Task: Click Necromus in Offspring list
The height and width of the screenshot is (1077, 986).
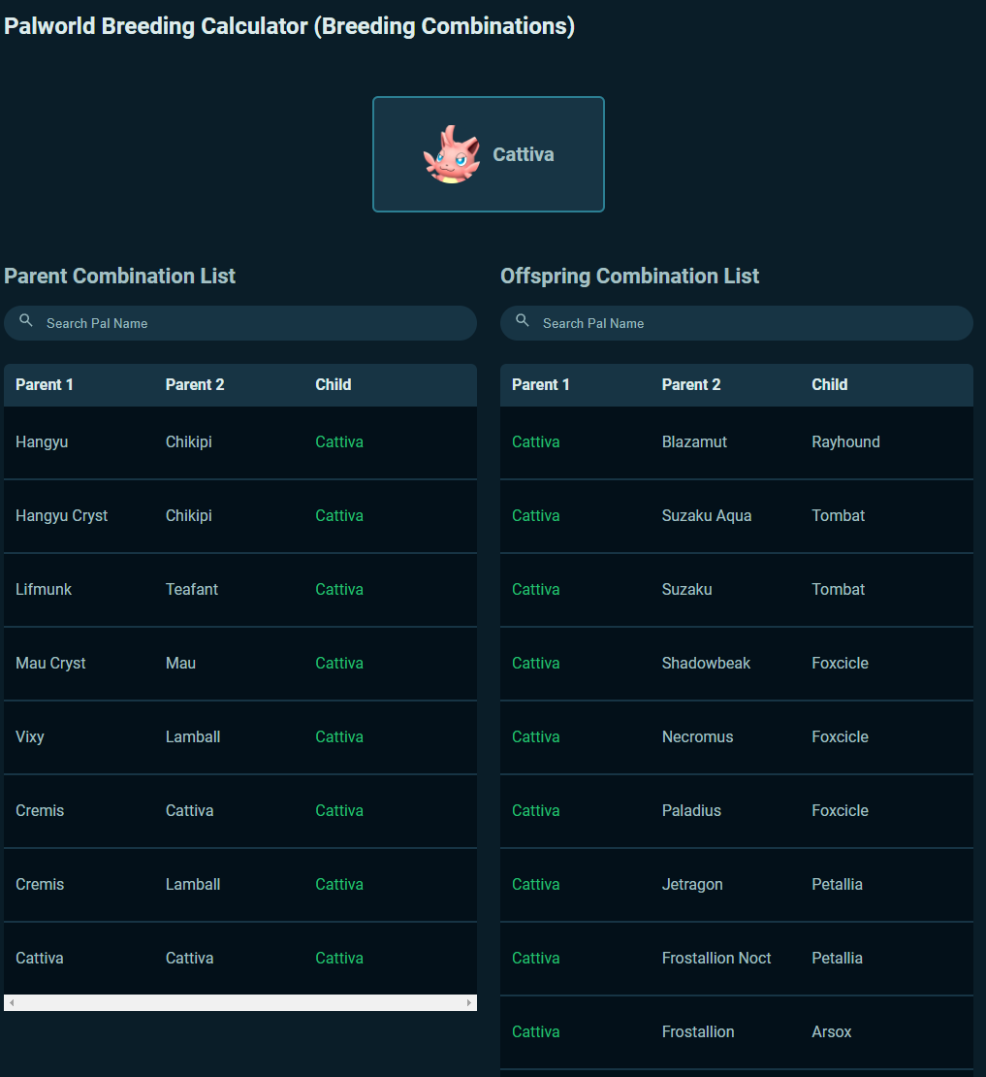Action: (697, 737)
